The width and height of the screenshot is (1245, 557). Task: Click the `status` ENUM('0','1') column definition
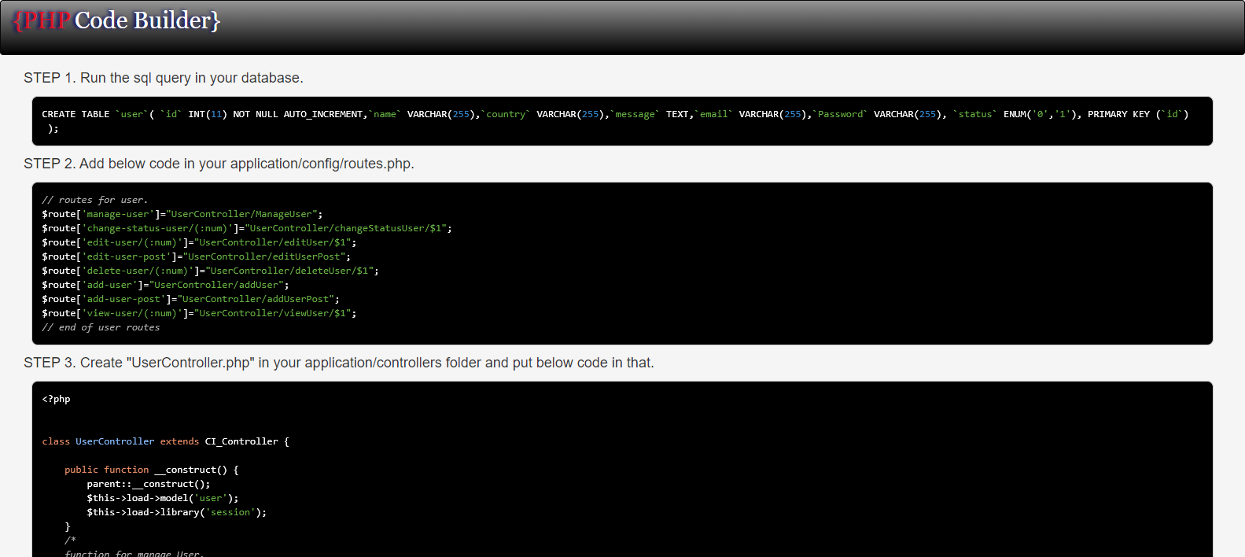tap(1017, 114)
